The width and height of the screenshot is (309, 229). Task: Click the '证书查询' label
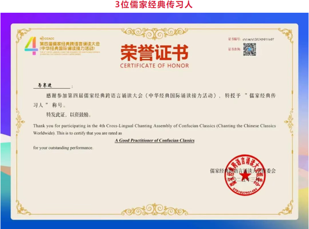(234, 49)
